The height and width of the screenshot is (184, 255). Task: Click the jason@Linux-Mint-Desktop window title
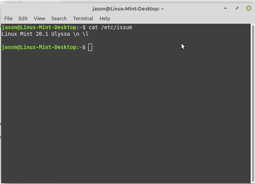(128, 8)
